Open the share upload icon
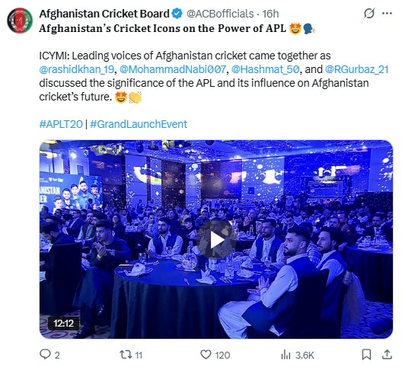This screenshot has width=402, height=370. click(387, 354)
